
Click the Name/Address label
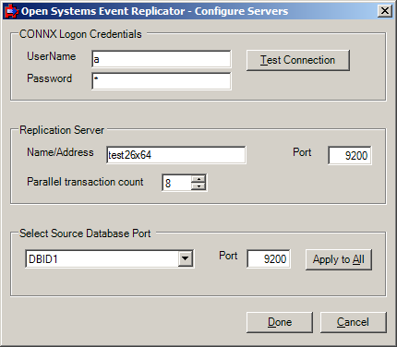(60, 152)
